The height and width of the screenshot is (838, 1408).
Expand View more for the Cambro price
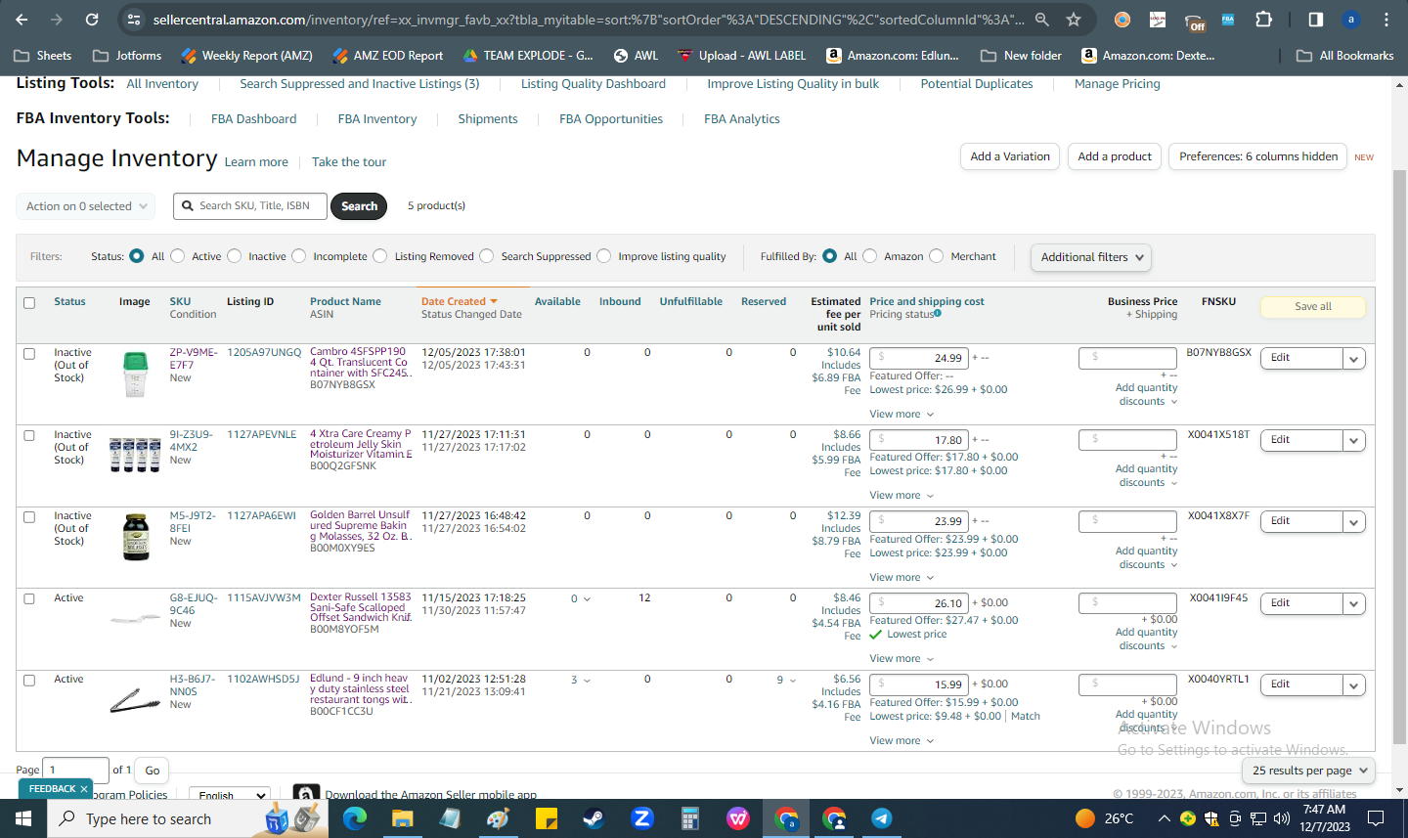(x=902, y=414)
